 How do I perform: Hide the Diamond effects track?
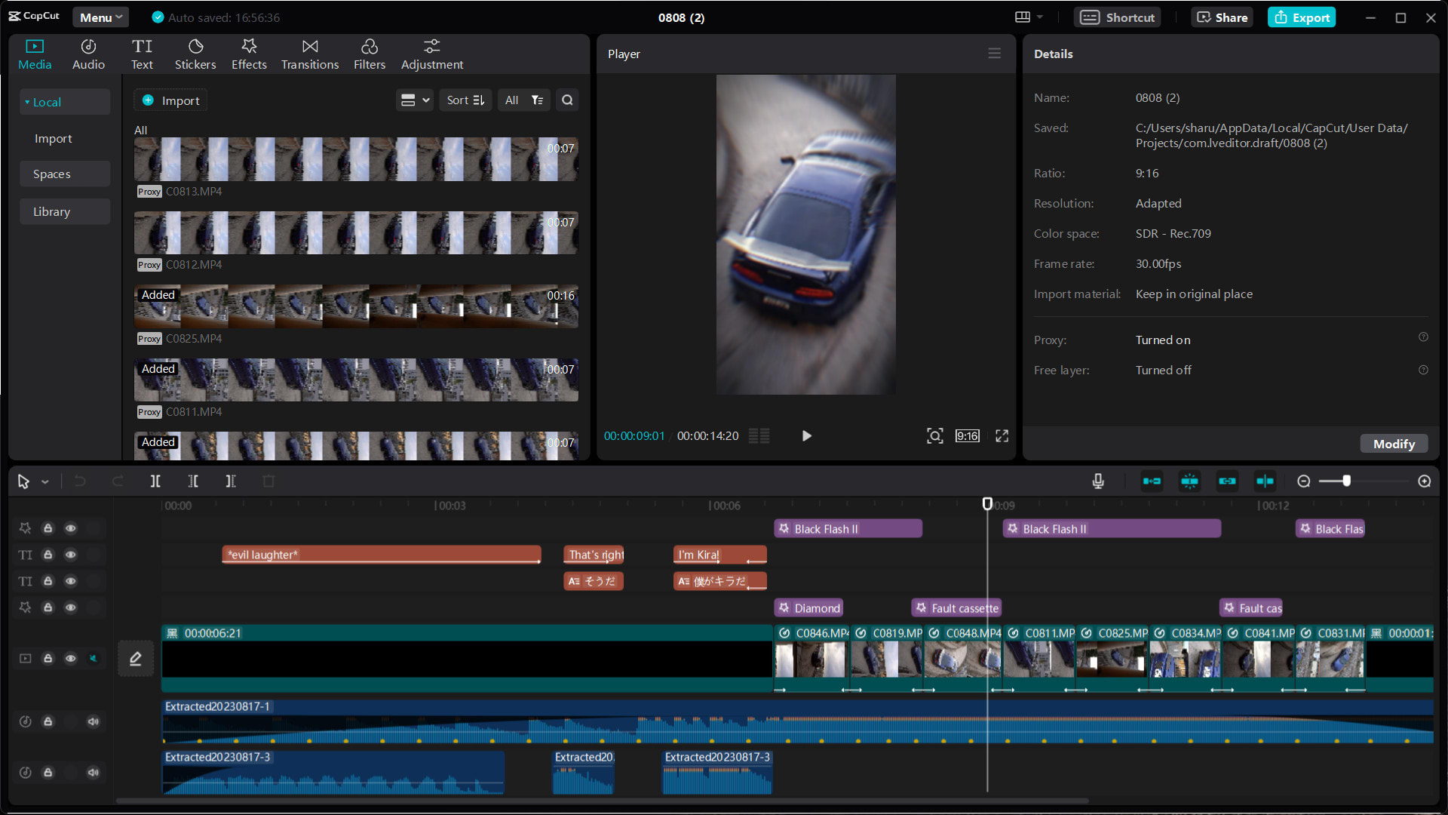click(x=70, y=607)
